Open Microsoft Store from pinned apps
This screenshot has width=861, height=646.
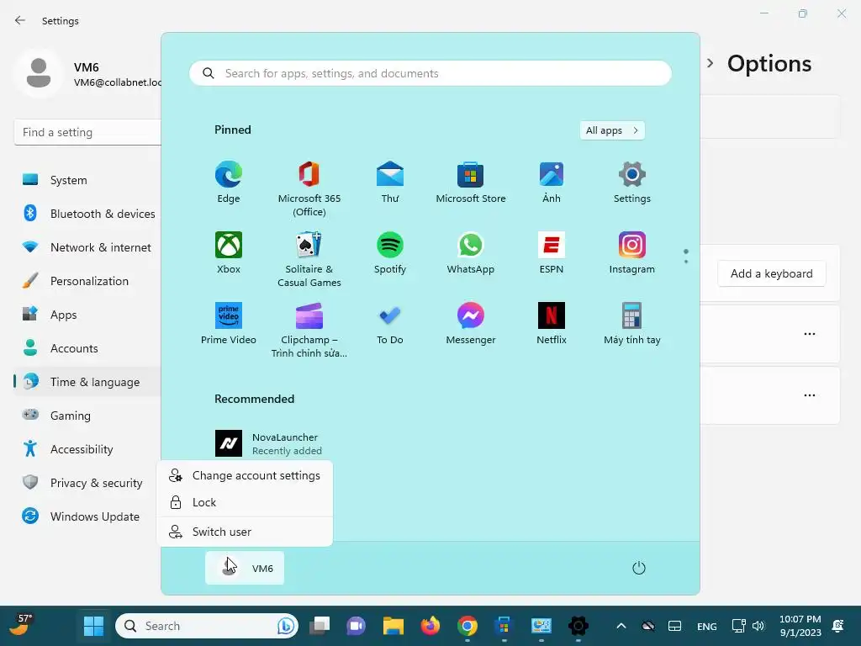pos(471,182)
